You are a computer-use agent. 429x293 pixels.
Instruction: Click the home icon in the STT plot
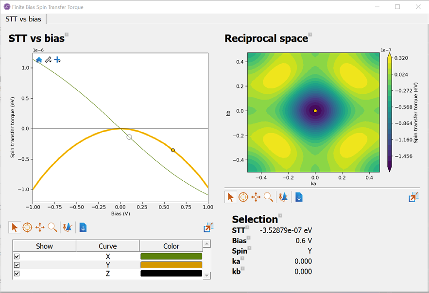(39, 60)
